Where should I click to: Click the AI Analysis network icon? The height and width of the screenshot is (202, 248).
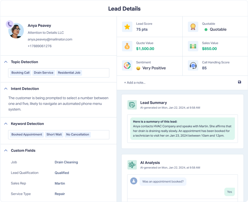point(132,165)
